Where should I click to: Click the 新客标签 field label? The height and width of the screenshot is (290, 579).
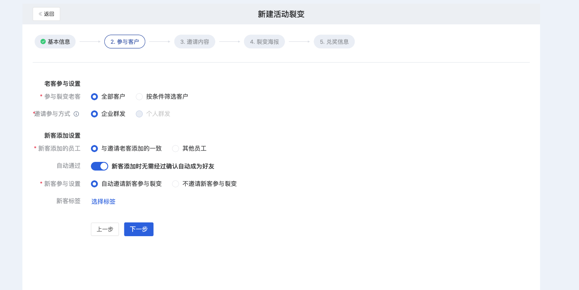click(x=68, y=201)
